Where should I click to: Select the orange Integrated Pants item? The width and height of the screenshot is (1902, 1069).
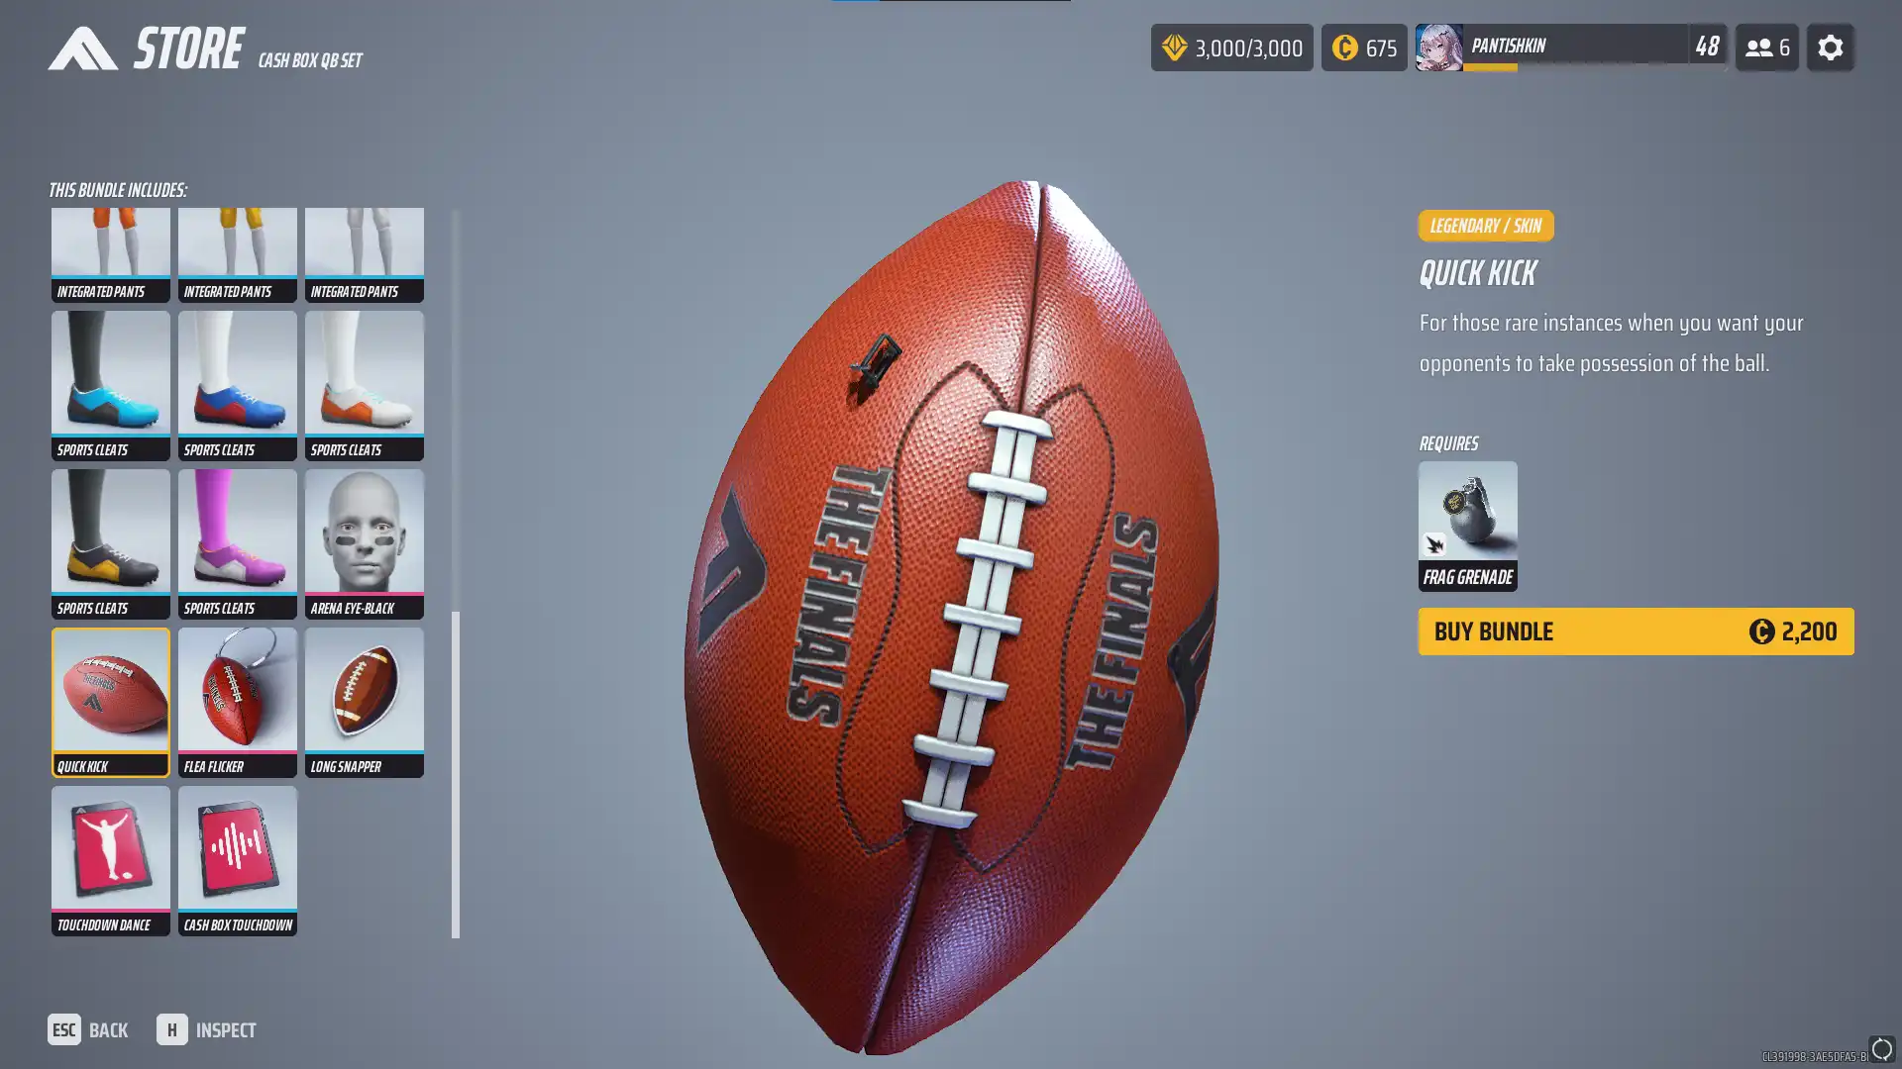pyautogui.click(x=111, y=254)
